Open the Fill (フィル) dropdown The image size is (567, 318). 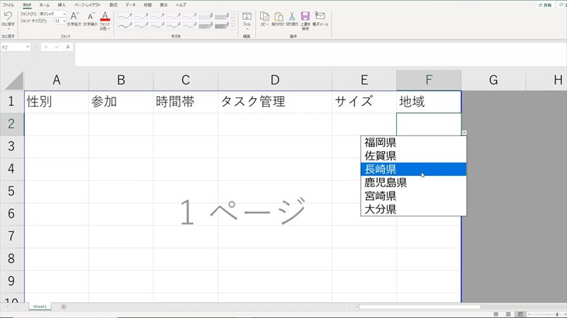[247, 19]
